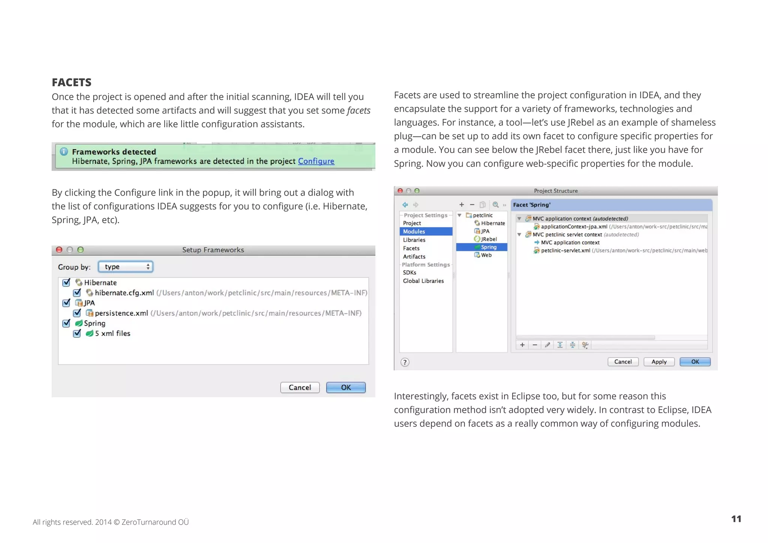
Task: Toggle the 5 xml files checkbox
Action: (x=77, y=333)
